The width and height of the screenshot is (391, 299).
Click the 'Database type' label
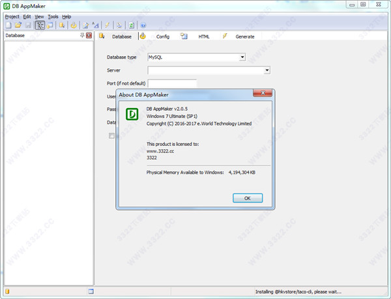coord(121,57)
